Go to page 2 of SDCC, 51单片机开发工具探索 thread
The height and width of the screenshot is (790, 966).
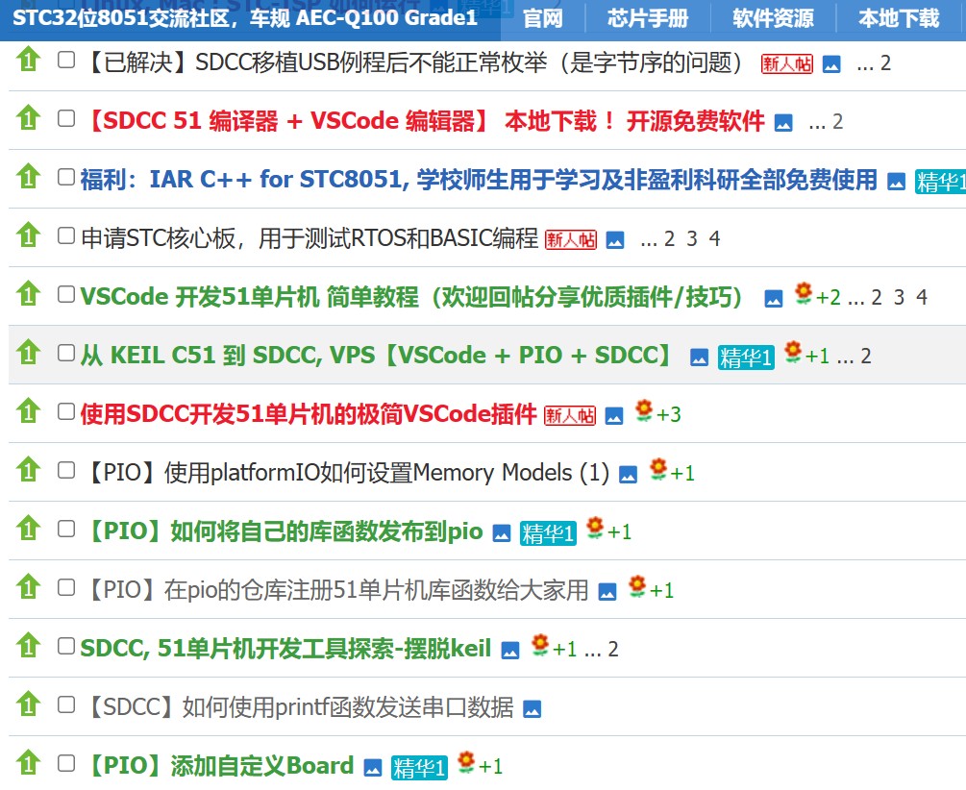coord(613,650)
